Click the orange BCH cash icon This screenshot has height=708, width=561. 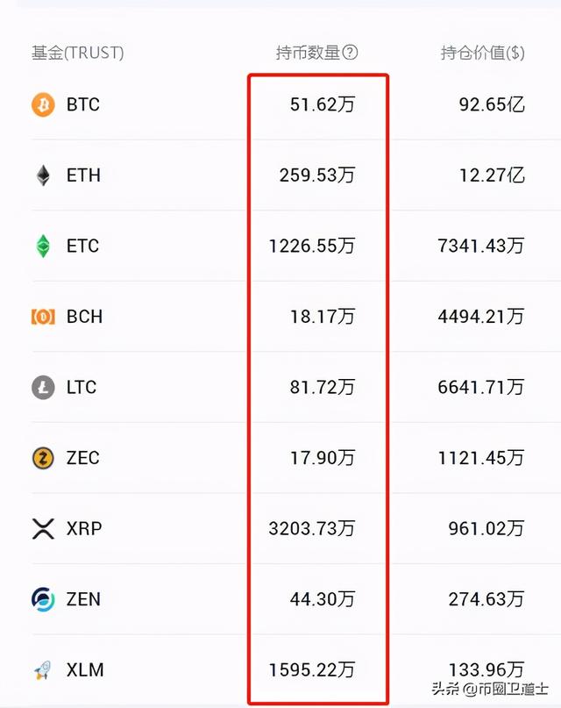tap(43, 317)
